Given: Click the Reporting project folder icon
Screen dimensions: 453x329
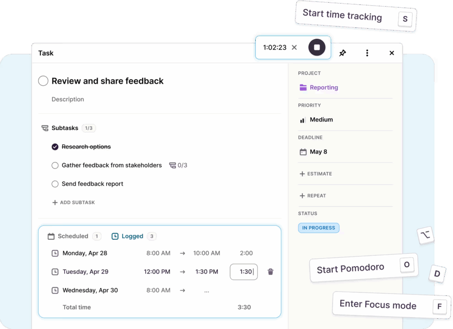Looking at the screenshot, I should pos(303,88).
